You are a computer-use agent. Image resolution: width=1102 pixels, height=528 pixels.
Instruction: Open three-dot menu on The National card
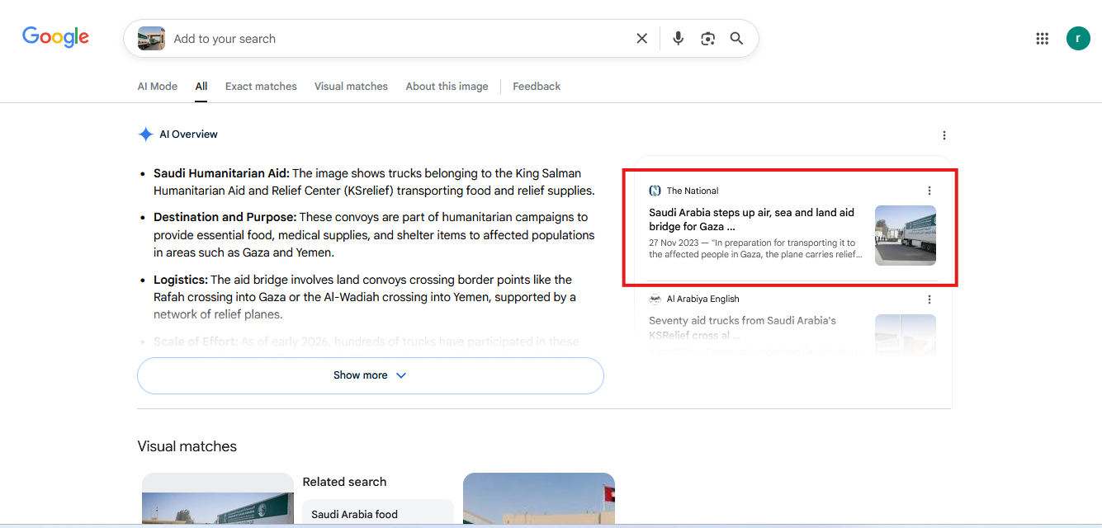point(929,191)
